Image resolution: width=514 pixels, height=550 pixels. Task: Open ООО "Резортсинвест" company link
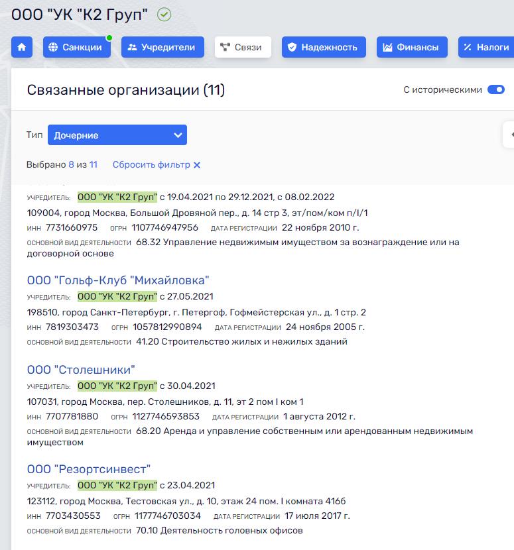88,469
